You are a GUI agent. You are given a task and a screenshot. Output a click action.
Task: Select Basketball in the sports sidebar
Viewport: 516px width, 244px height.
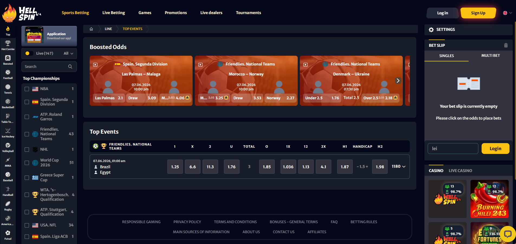coord(8,104)
